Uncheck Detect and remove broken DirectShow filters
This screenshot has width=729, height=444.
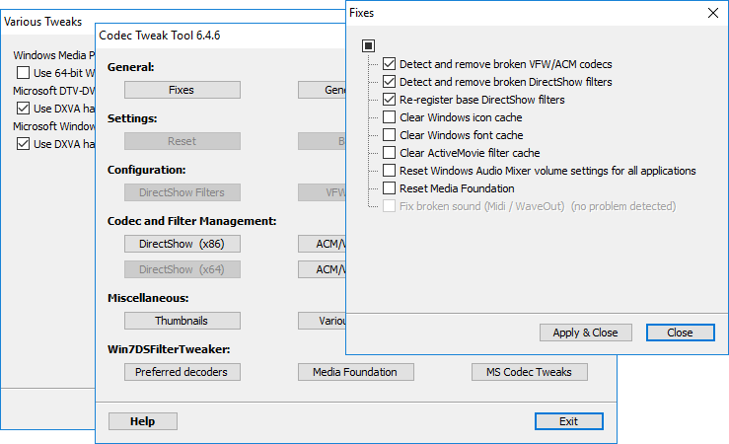coord(389,82)
